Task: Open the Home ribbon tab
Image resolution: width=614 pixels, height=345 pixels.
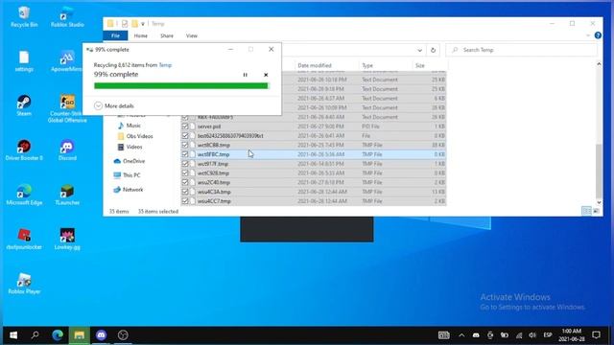Action: (x=141, y=35)
